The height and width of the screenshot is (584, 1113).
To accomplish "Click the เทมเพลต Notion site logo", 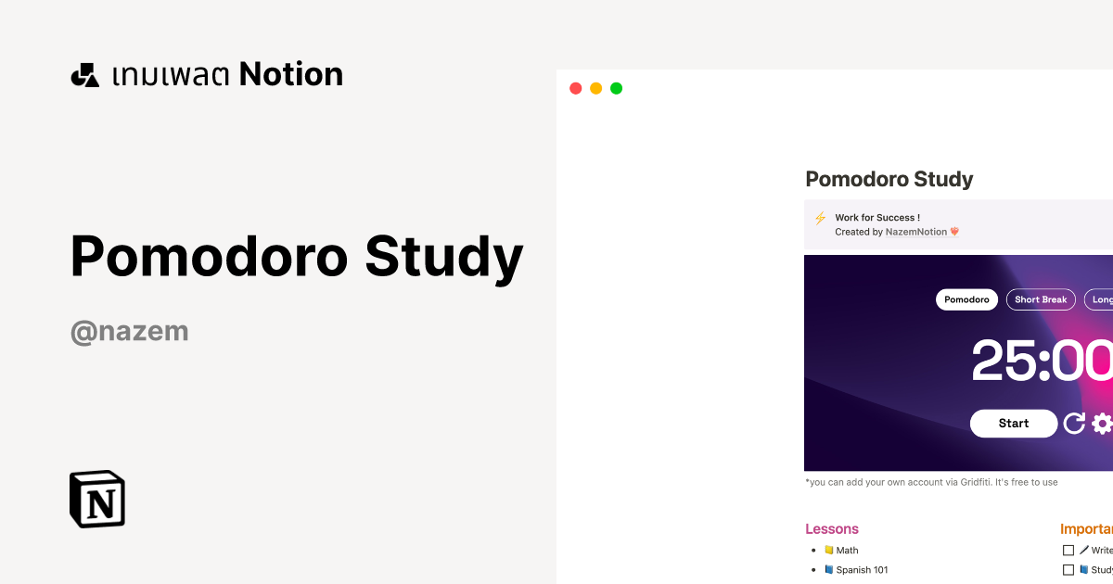I will click(207, 73).
